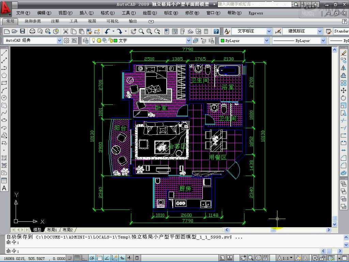Select the Polygon tool in the draw toolbar
This screenshot has width=349, height=262.
click(4, 75)
